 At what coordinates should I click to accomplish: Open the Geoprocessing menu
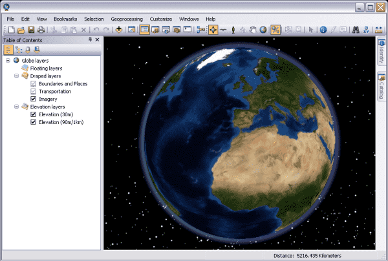pyautogui.click(x=127, y=19)
